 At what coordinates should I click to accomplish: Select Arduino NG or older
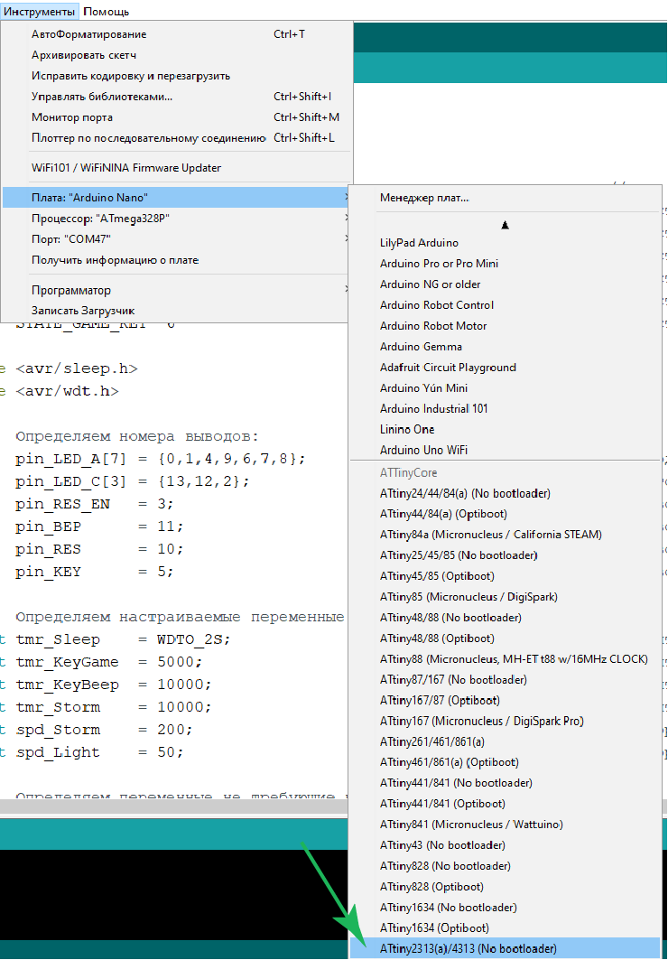[x=506, y=284]
